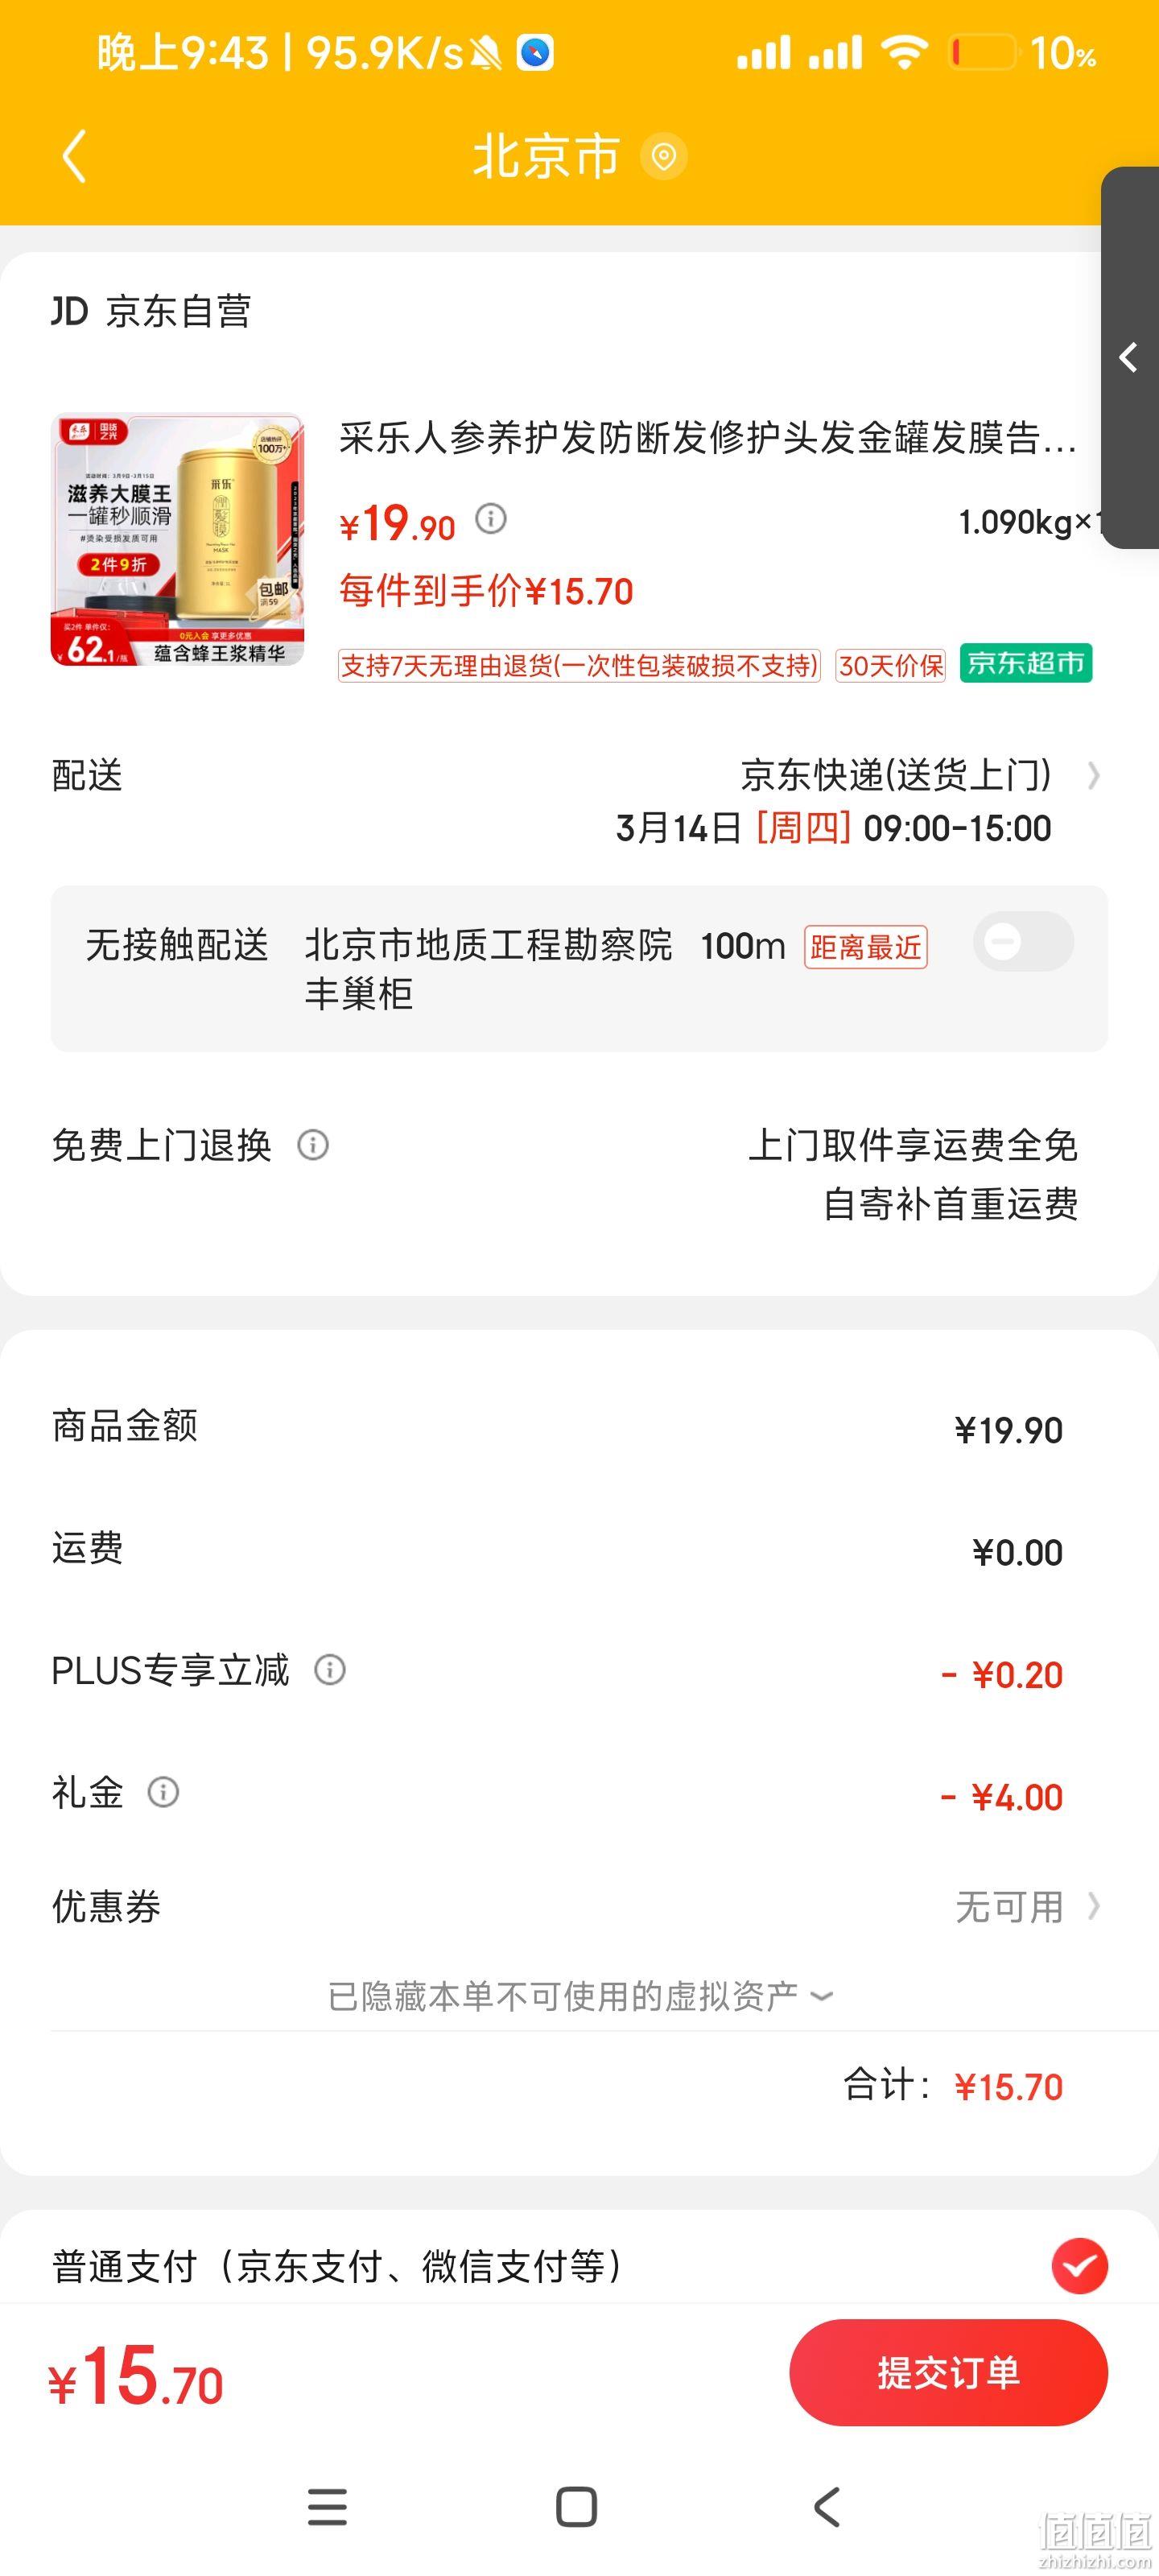
Task: Enable the 无接触配送 toggle switch
Action: (1023, 941)
